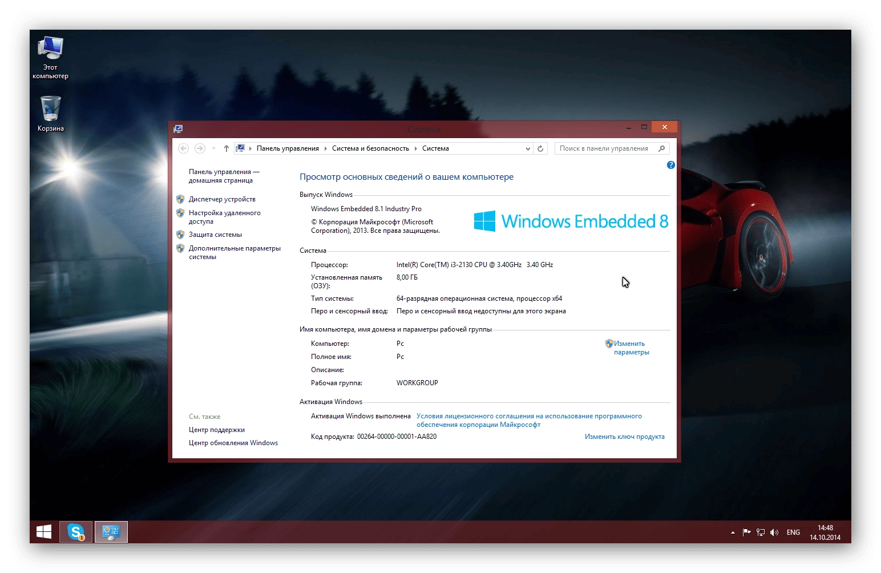Screen dimensions: 881x573
Task: Expand chevron after Система и безопасность
Action: click(416, 148)
